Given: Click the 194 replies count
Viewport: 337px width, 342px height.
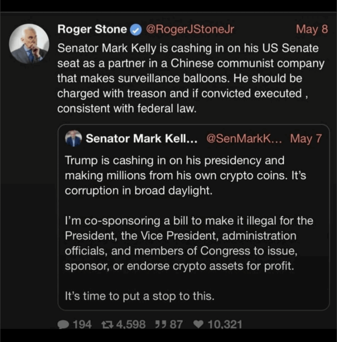Looking at the screenshot, I should click(82, 324).
